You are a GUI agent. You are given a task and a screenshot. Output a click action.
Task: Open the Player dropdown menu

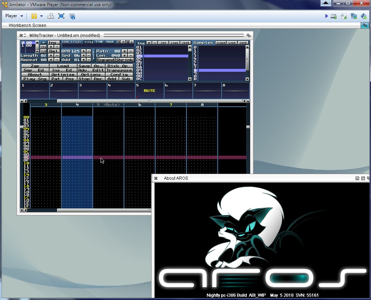tap(14, 16)
